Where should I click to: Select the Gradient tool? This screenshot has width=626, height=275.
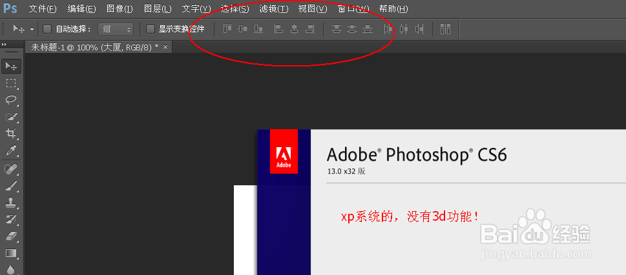click(11, 253)
